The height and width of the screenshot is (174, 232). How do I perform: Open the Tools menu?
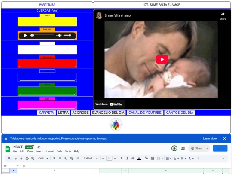click(68, 151)
